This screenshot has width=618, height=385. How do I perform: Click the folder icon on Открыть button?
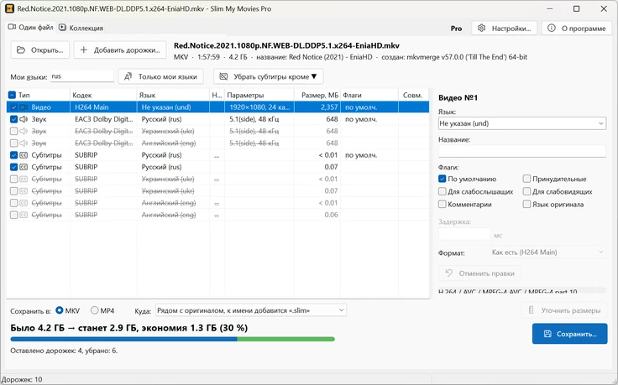(x=21, y=50)
